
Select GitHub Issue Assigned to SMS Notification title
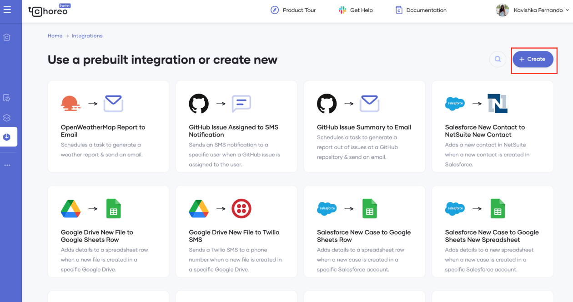click(234, 131)
